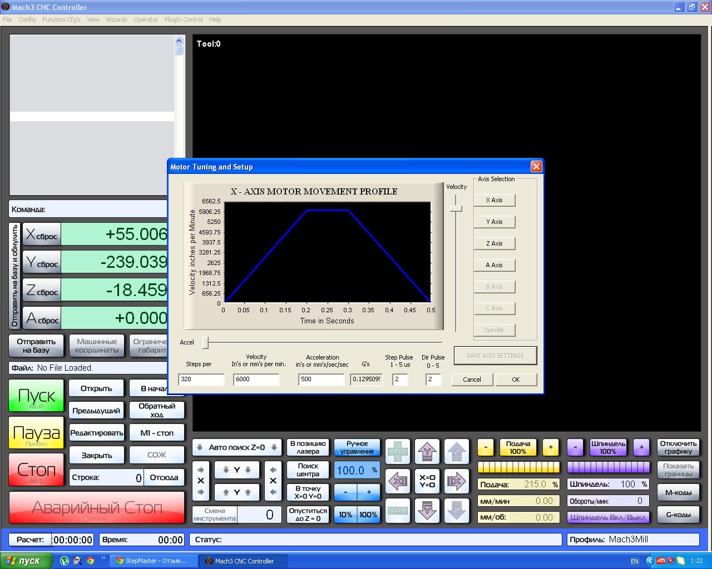Jog Z axis down with arrow icon
Screen dimensions: 712x569
pyautogui.click(x=456, y=510)
